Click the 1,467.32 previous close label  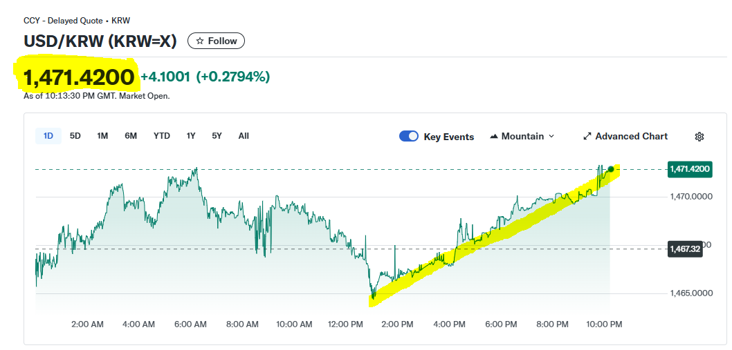click(x=685, y=249)
